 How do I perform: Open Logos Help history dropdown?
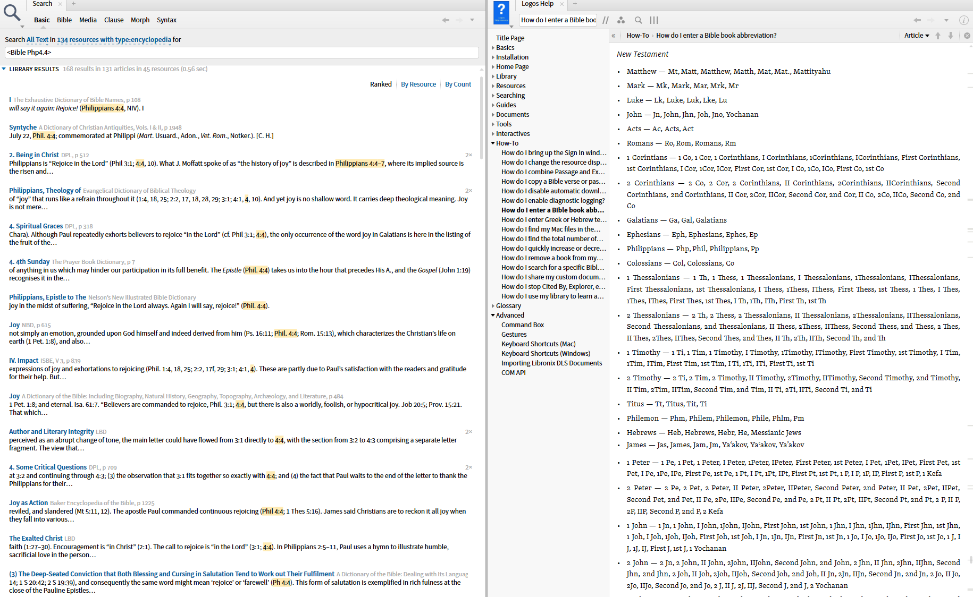(x=946, y=20)
